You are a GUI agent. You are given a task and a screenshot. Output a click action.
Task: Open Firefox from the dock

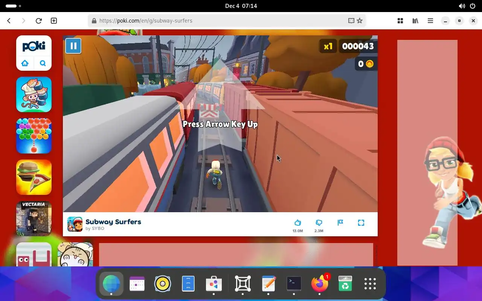pos(320,284)
